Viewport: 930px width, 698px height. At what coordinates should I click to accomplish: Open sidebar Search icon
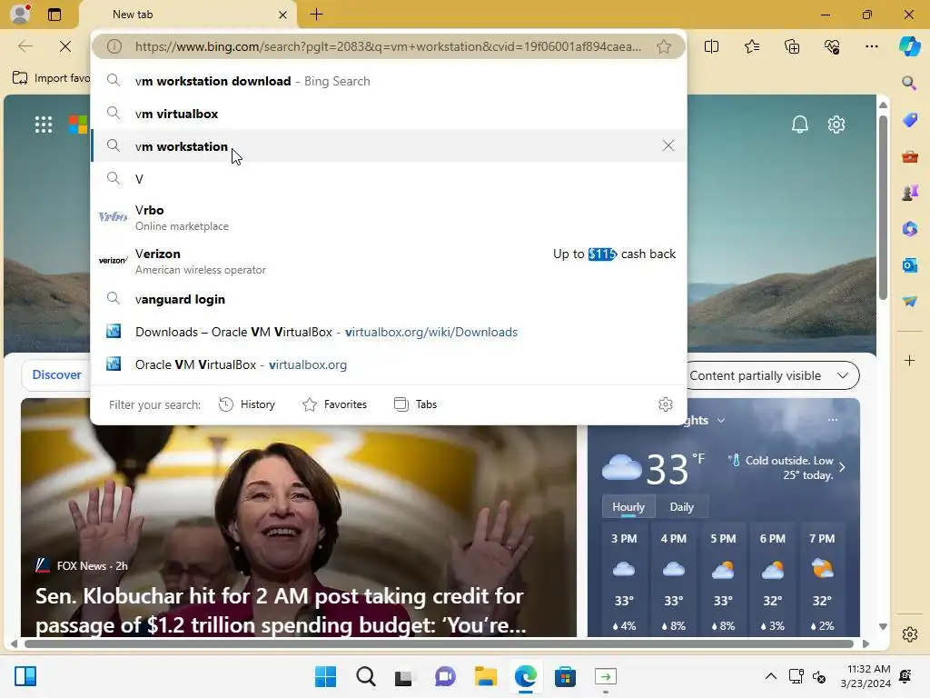coord(909,83)
